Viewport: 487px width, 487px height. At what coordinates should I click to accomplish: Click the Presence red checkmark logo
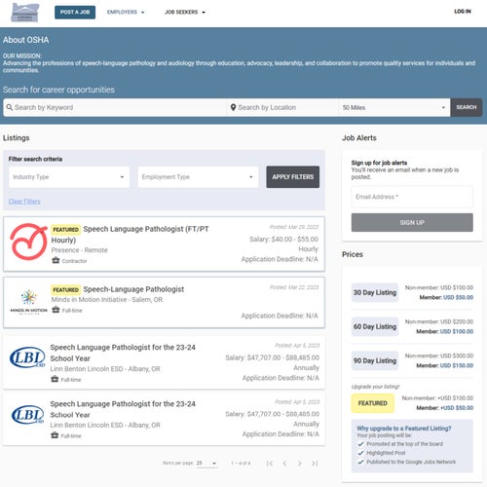[28, 242]
